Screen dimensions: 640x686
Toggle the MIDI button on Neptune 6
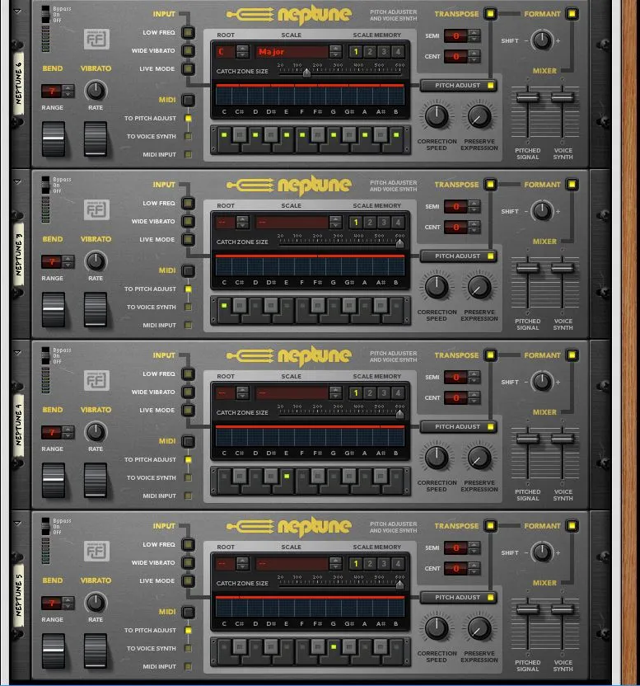pyautogui.click(x=188, y=101)
